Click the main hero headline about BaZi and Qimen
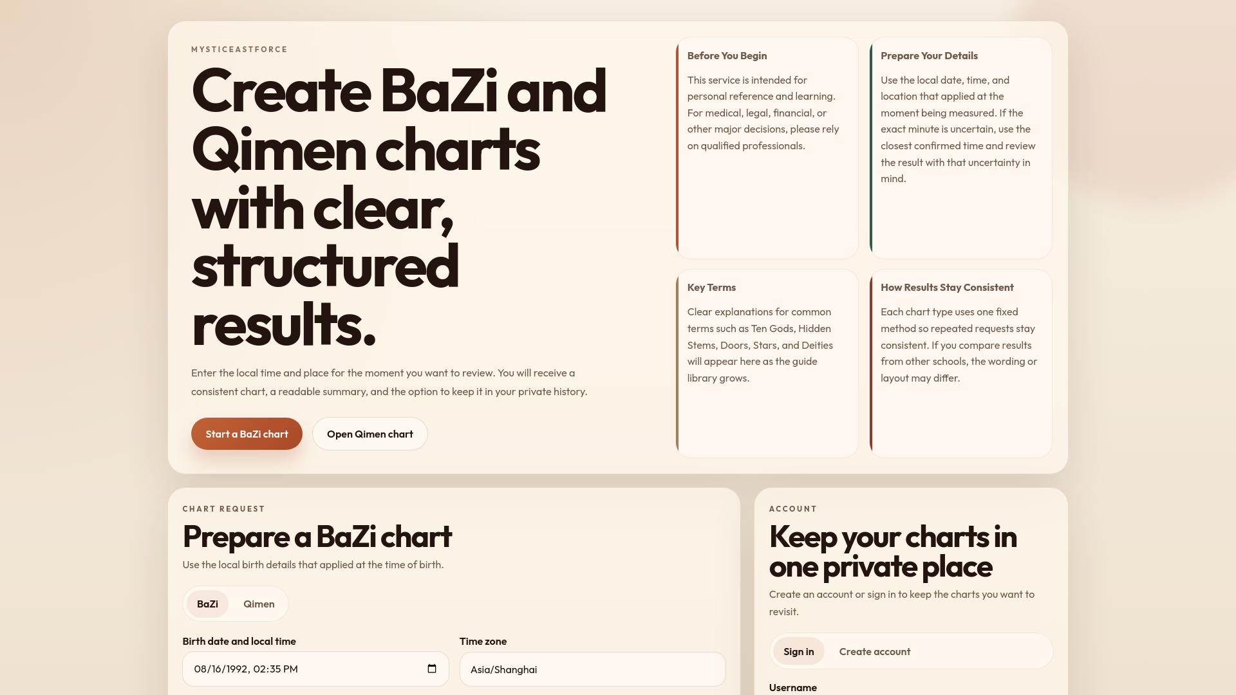The height and width of the screenshot is (695, 1236). 398,207
